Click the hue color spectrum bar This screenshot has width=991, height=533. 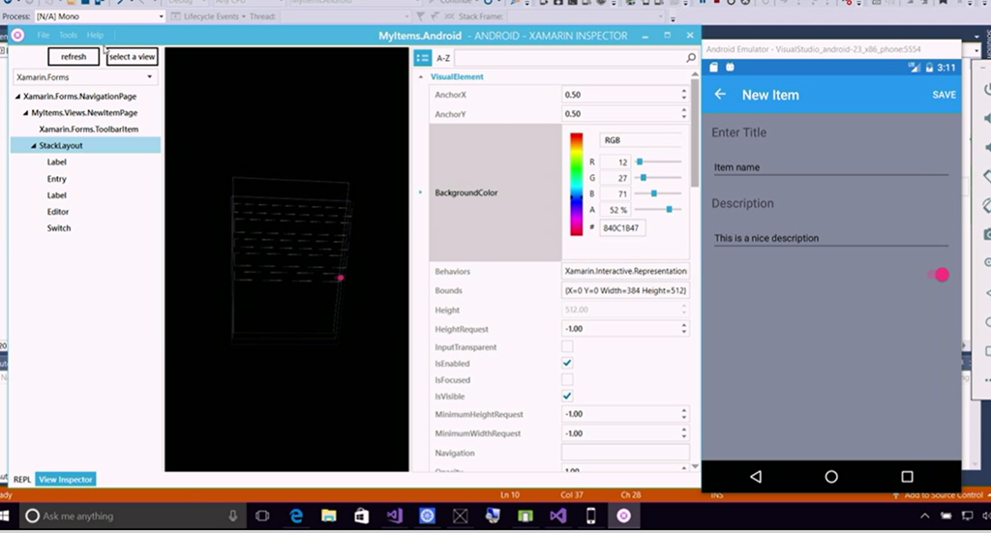click(577, 185)
